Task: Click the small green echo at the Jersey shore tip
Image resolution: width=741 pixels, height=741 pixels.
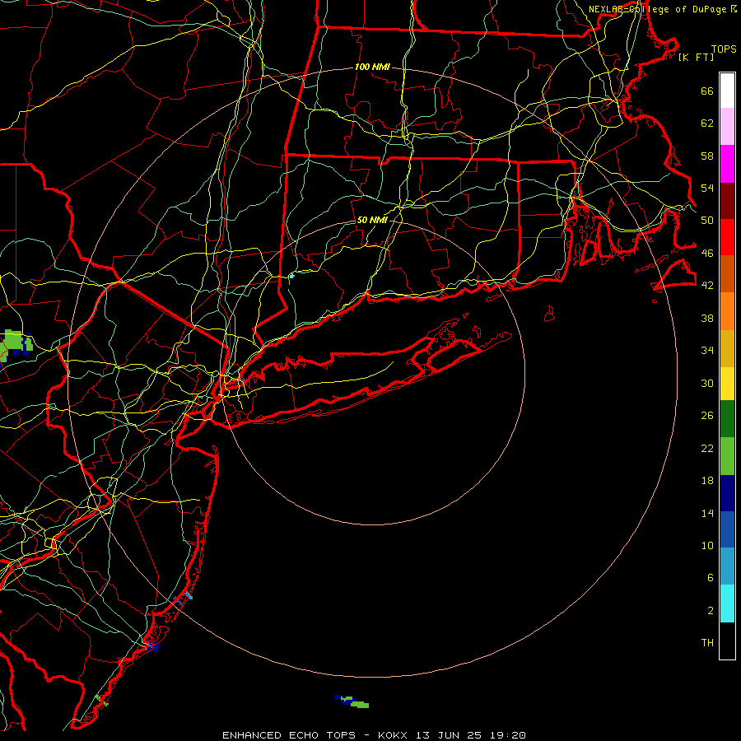Action: tap(102, 700)
